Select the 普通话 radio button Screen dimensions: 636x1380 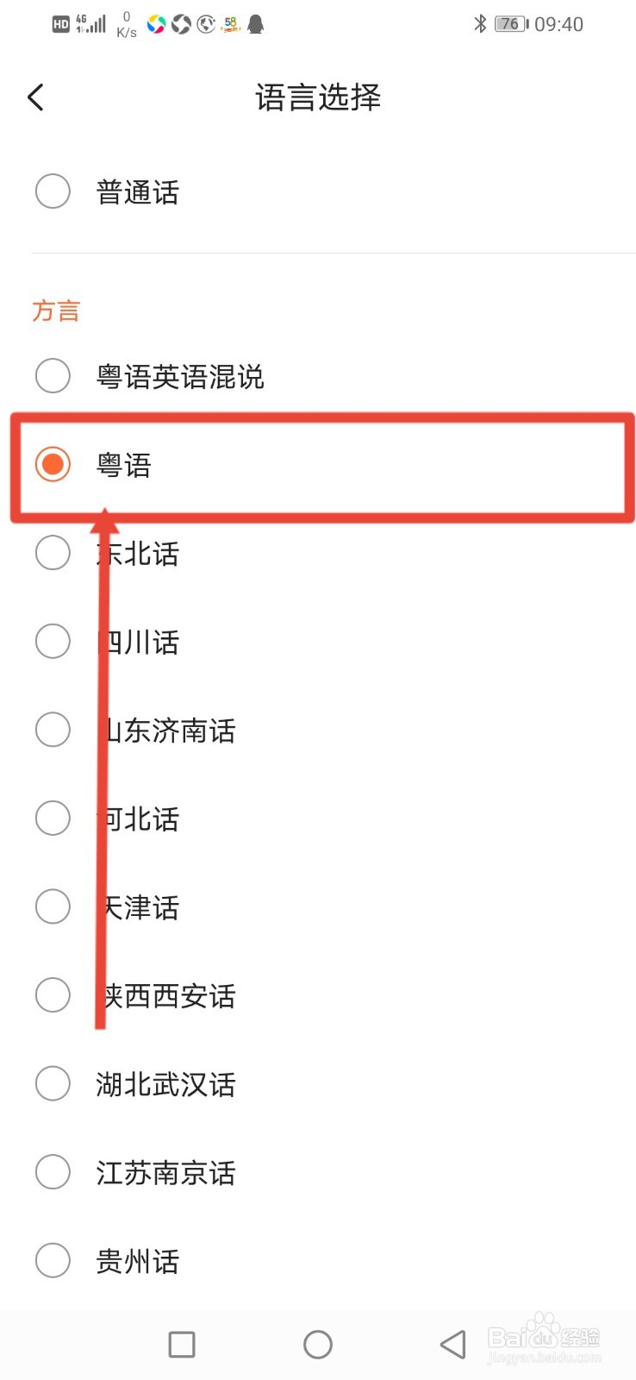point(53,191)
